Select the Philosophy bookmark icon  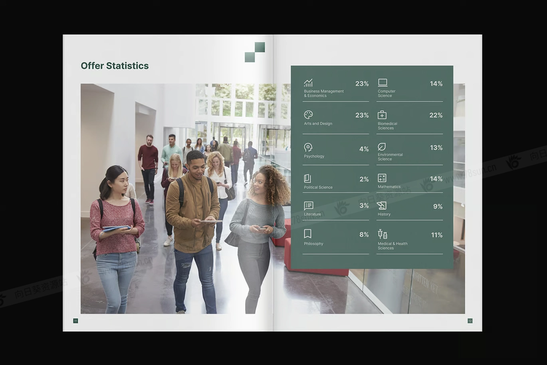[307, 233]
